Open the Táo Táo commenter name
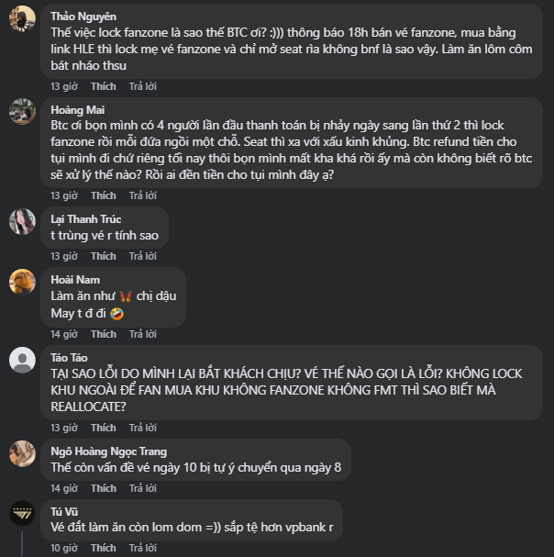 point(69,357)
